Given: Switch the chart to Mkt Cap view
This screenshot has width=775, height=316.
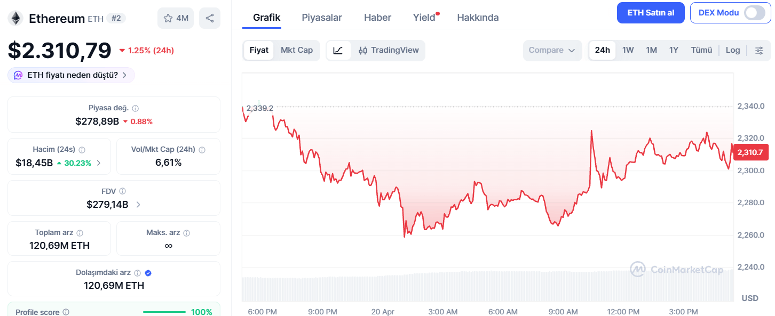Looking at the screenshot, I should (297, 50).
